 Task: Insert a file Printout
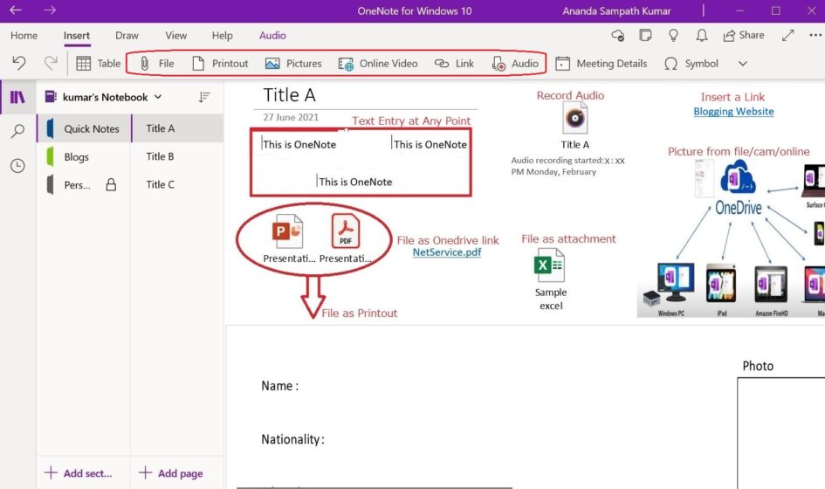[220, 64]
